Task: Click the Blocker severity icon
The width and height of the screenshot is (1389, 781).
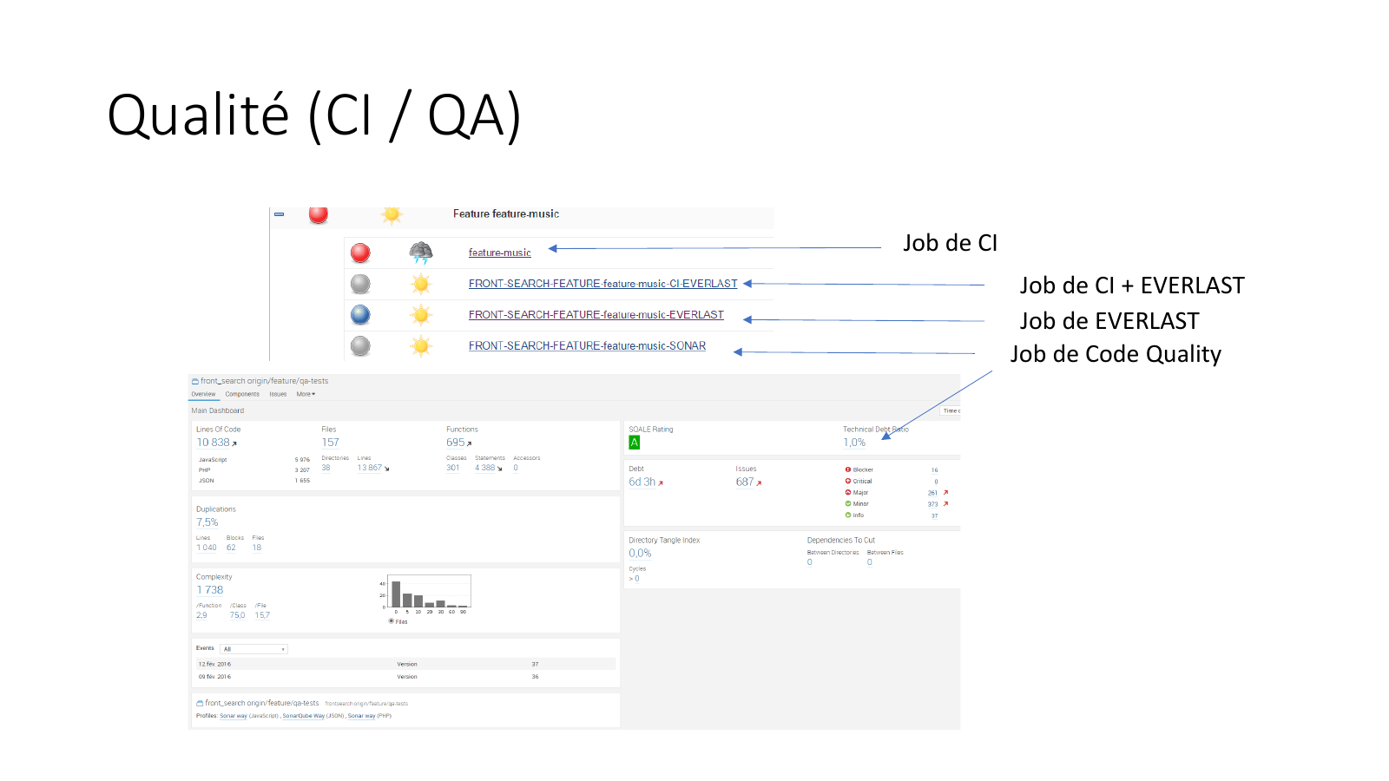Action: pyautogui.click(x=848, y=469)
